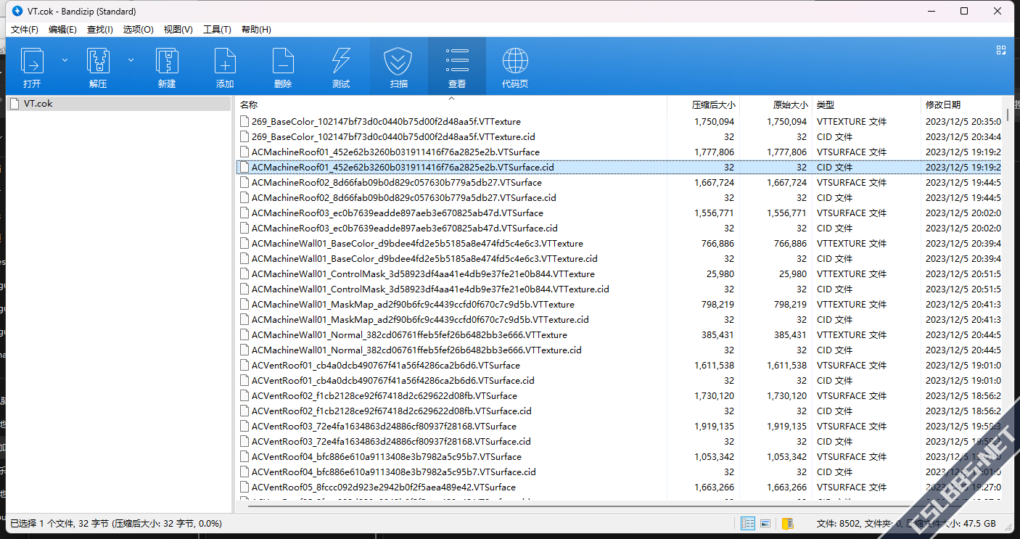1020x539 pixels.
Task: Expand the dropdown arrow next to 打开
Action: click(x=65, y=60)
